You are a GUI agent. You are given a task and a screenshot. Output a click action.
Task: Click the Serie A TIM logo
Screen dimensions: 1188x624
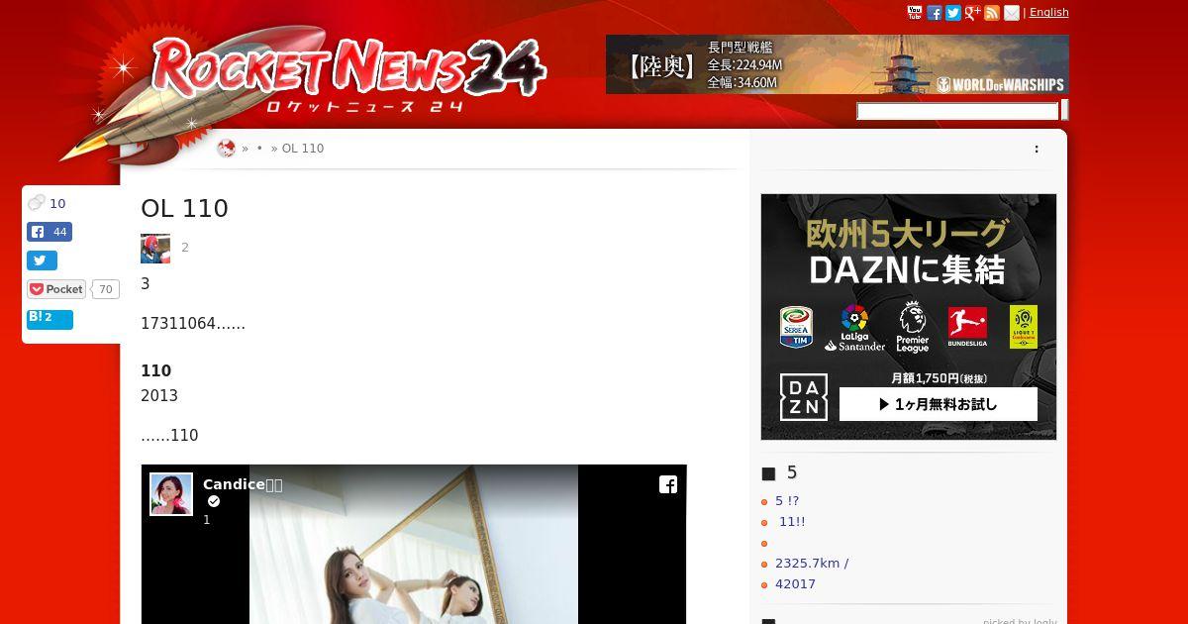click(x=796, y=326)
